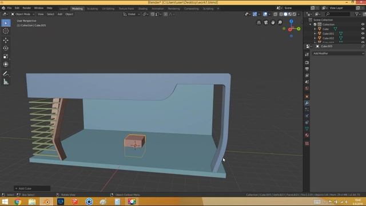
Task: Open the 3D viewport editor type dropdown
Action: click(x=5, y=14)
